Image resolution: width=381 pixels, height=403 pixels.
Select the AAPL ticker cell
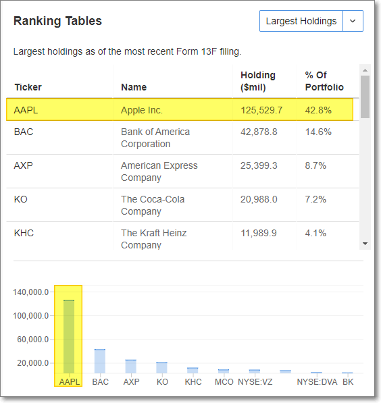click(26, 110)
